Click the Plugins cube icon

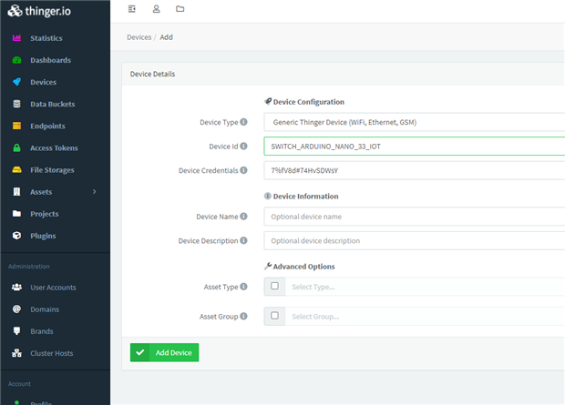click(16, 236)
